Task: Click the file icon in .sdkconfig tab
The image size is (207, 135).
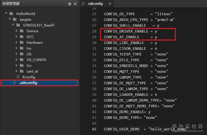Action: coord(83,4)
